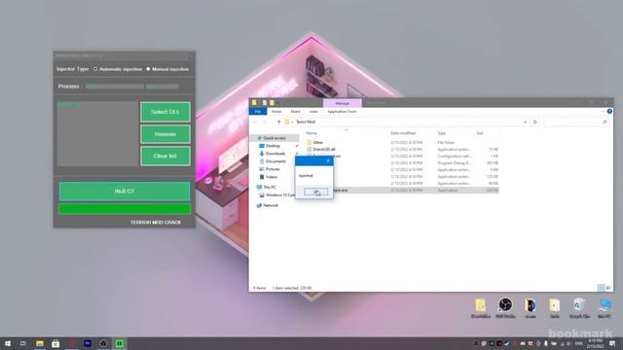Select the Manual injection radio button
623x350 pixels.
[x=148, y=69]
